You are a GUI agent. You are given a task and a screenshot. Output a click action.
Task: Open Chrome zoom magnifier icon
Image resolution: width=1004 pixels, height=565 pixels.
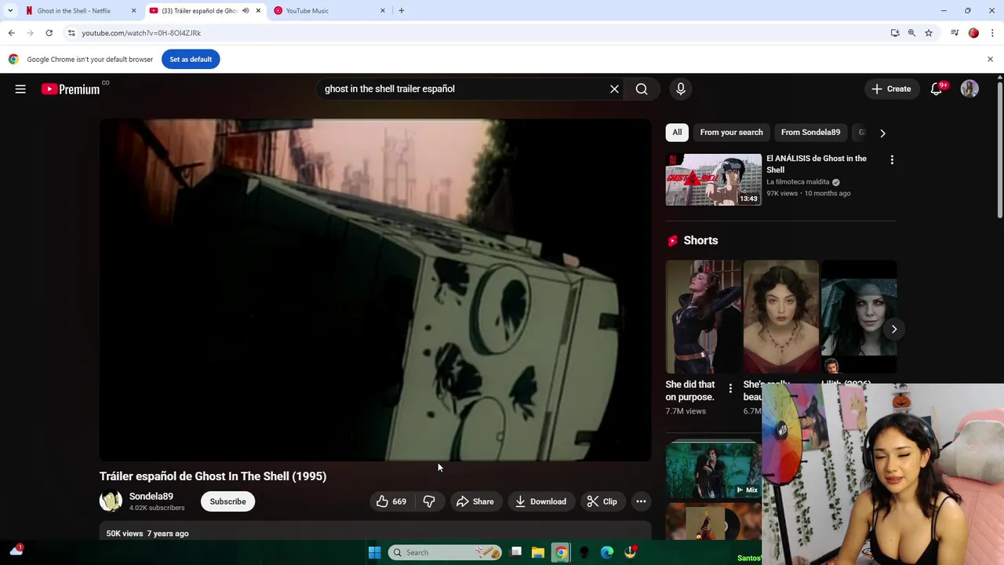coord(911,33)
